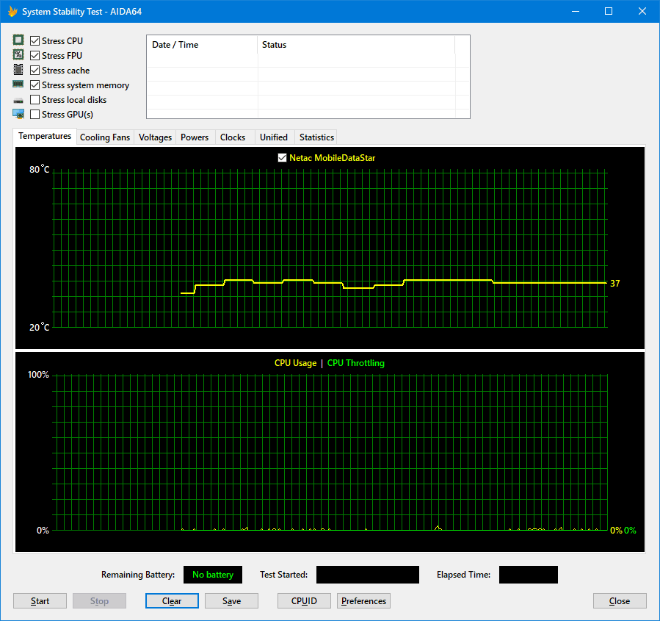Click the Save button
Screen dimensions: 660x621
(231, 601)
